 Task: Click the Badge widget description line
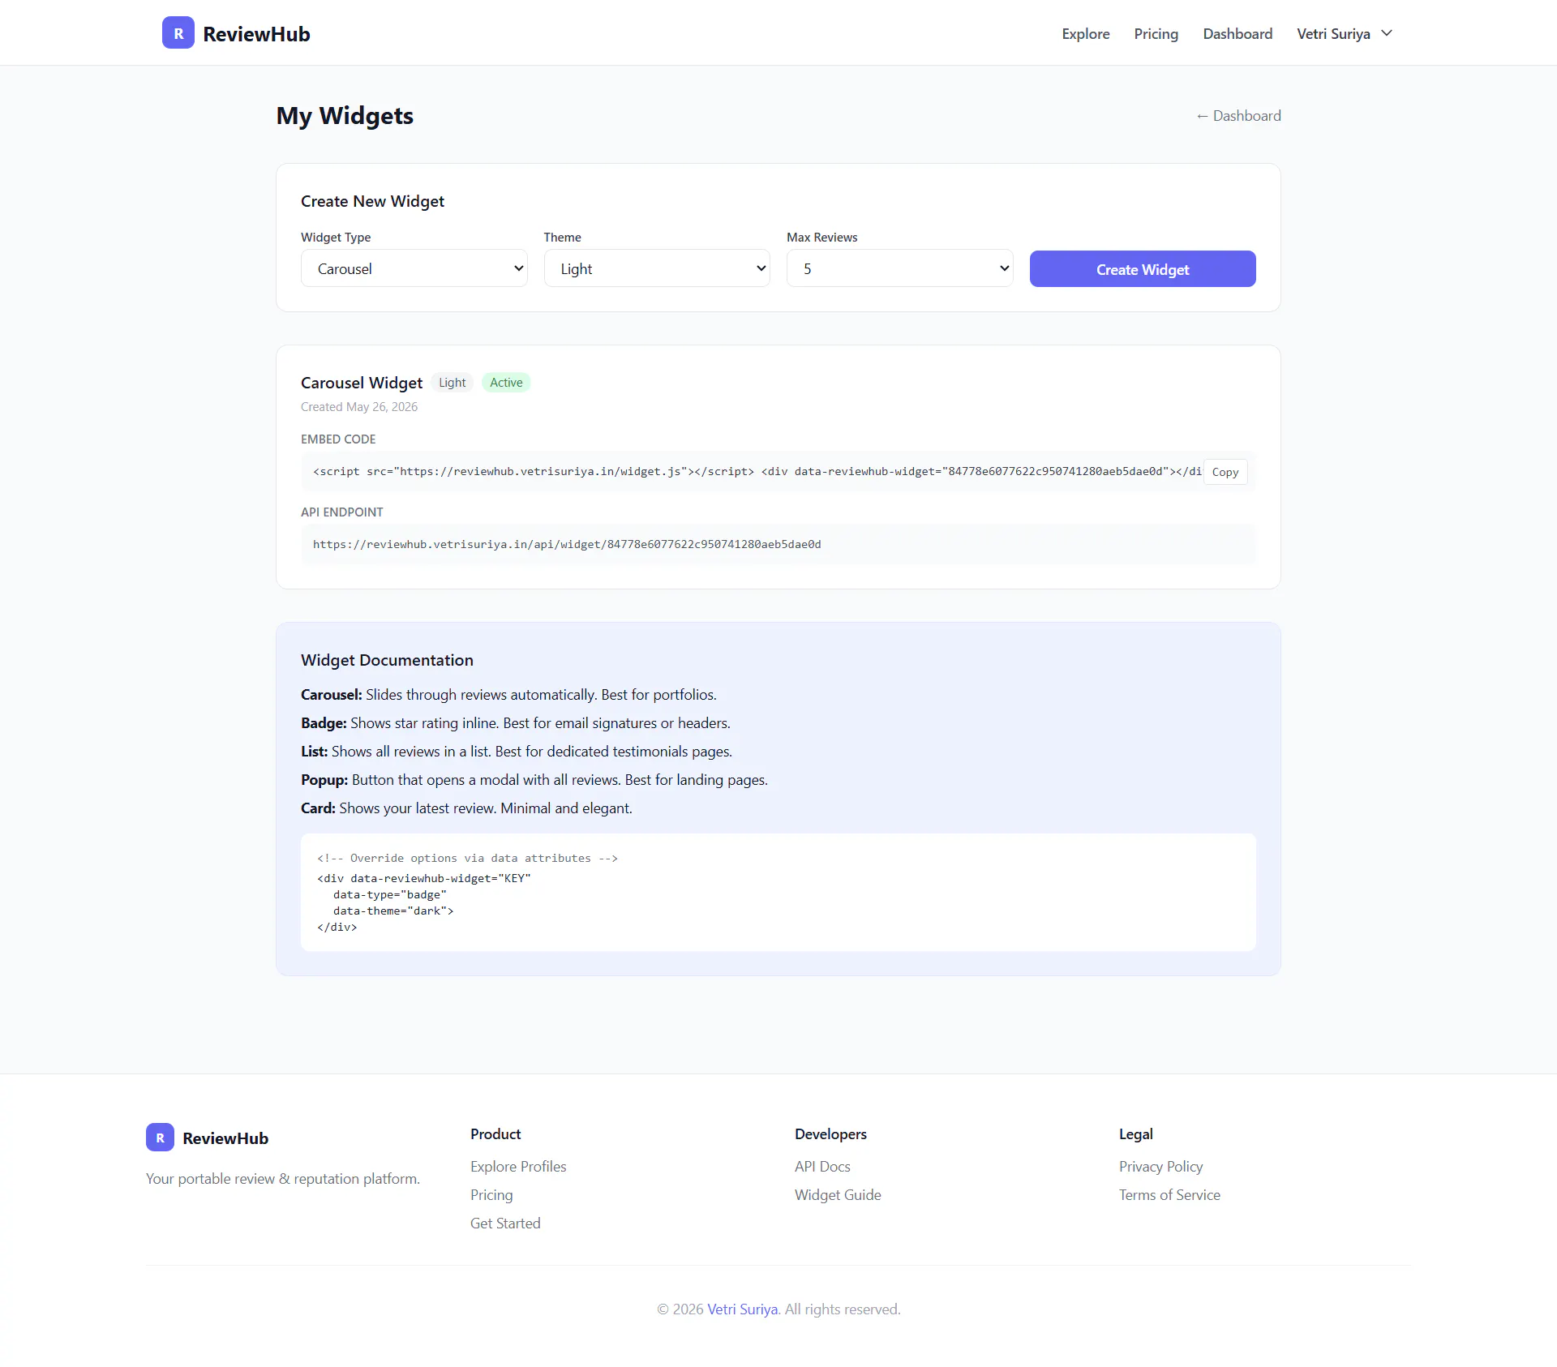click(516, 723)
